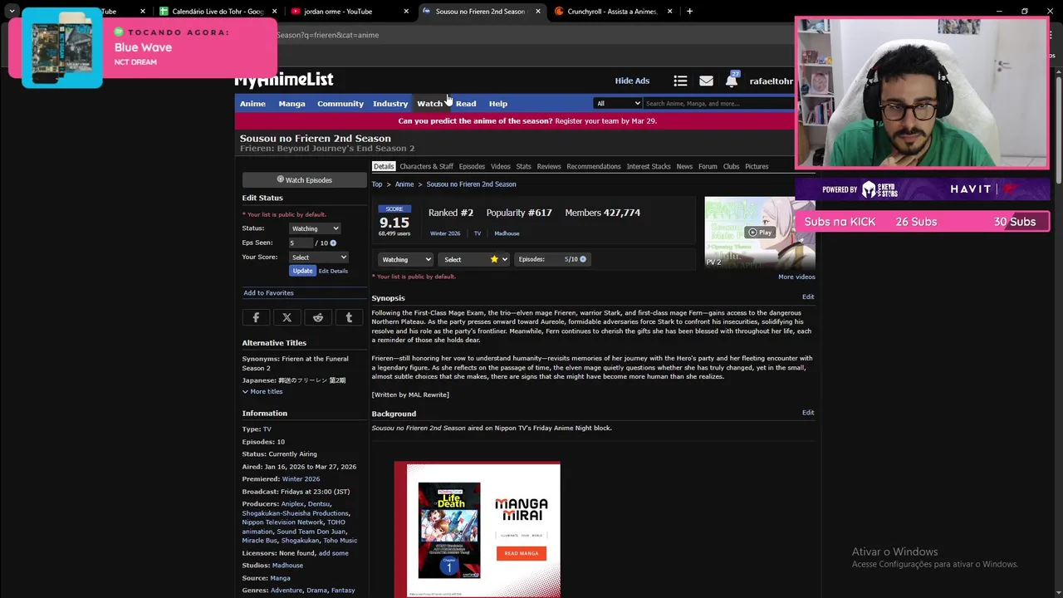
Task: Switch to the Episodes tab
Action: [472, 167]
